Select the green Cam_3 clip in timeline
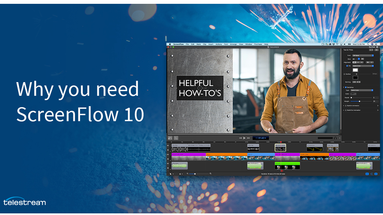 tap(287, 166)
